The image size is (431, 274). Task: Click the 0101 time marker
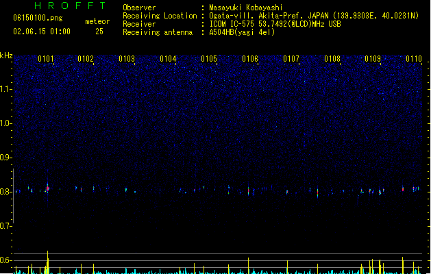click(x=46, y=59)
